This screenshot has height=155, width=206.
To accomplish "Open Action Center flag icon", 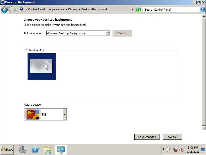I will [x=169, y=150].
